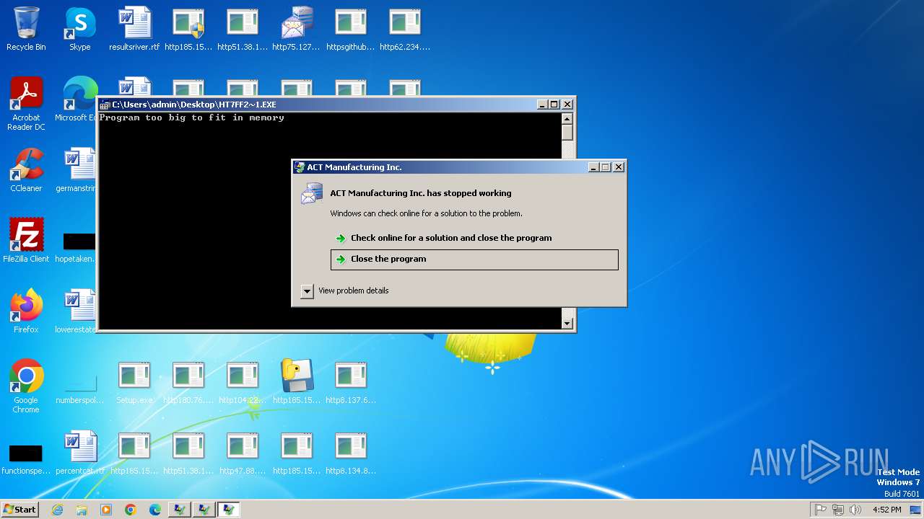Click the console window's vertical scrollbar thumb

coord(567,133)
